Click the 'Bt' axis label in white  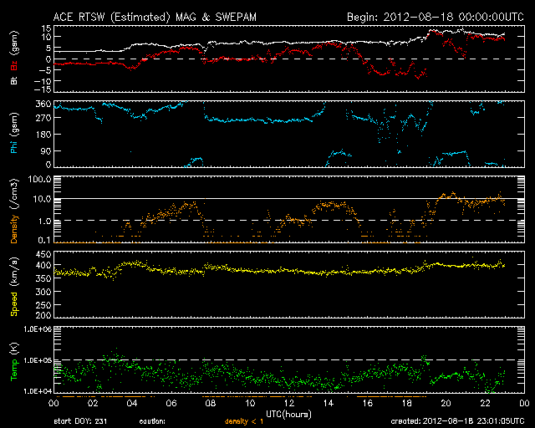click(x=14, y=81)
